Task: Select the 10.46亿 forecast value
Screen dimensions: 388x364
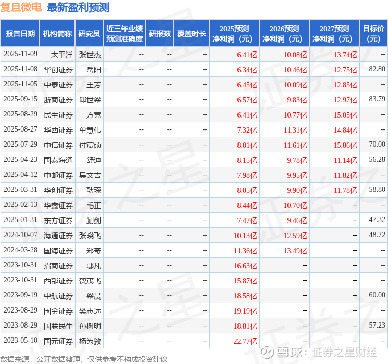Action: click(x=295, y=70)
